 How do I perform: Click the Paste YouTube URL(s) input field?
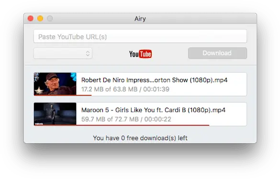click(x=140, y=36)
